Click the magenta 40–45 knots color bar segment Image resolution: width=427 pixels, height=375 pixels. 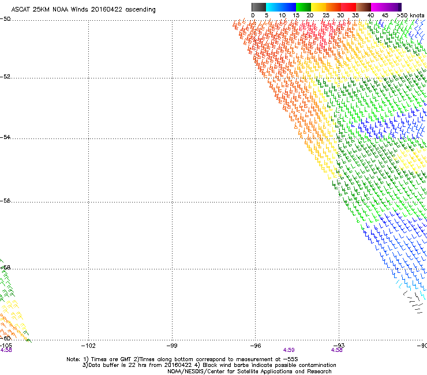pos(379,7)
